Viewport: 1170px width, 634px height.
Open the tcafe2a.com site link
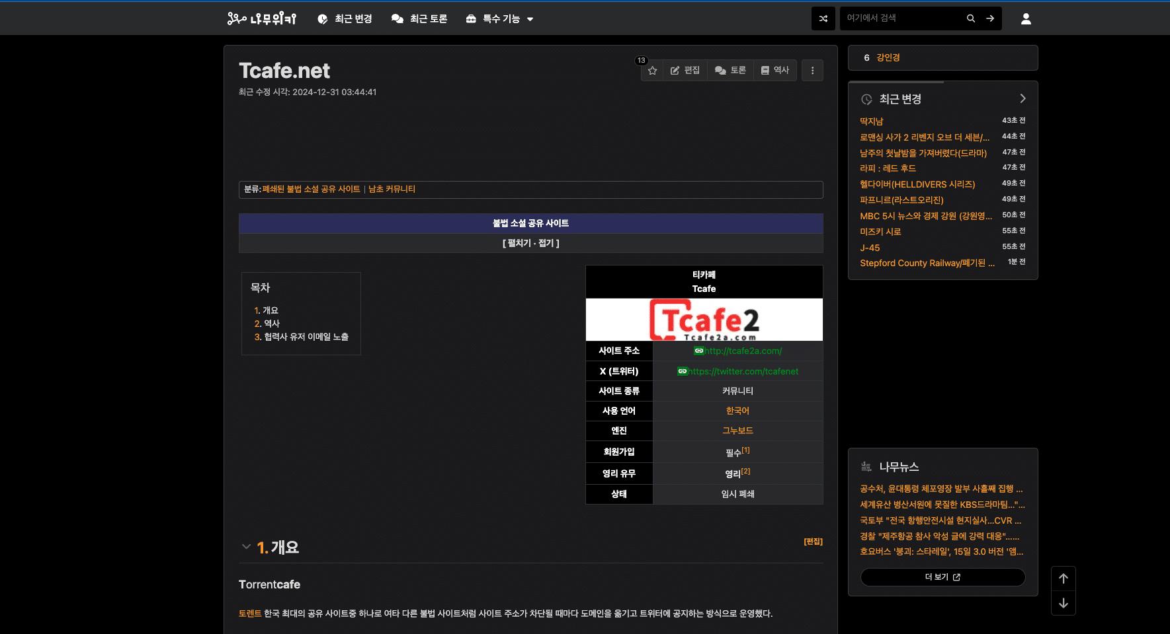743,351
